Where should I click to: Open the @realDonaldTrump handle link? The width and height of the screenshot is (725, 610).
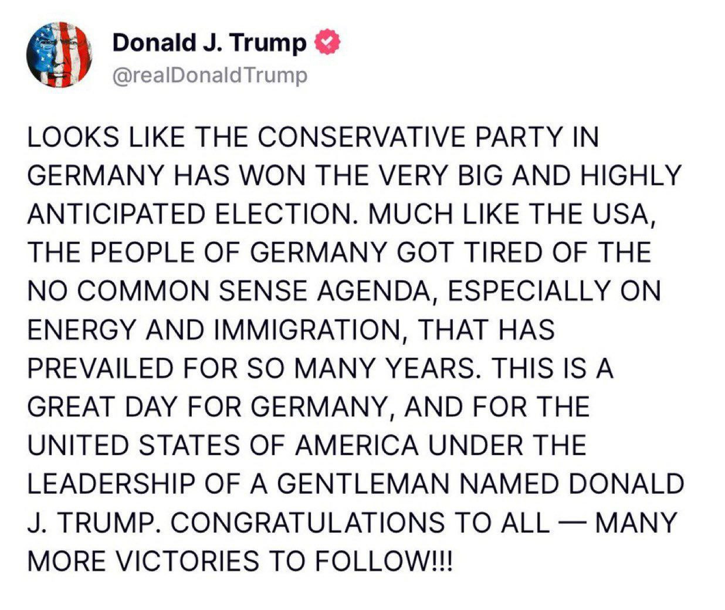[x=209, y=76]
